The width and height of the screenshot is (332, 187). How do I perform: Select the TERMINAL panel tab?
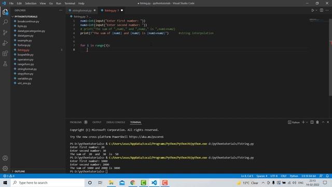(x=135, y=123)
